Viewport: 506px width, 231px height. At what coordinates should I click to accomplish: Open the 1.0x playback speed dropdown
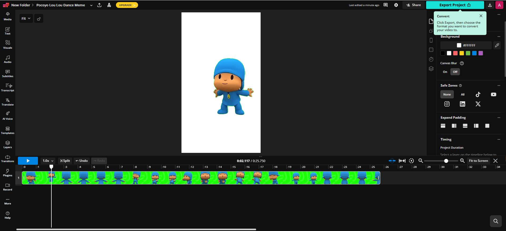[x=48, y=161]
